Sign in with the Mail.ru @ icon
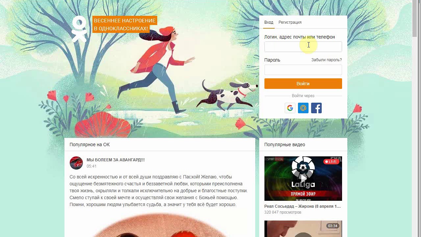Viewport: 421px width, 237px height. pos(303,108)
